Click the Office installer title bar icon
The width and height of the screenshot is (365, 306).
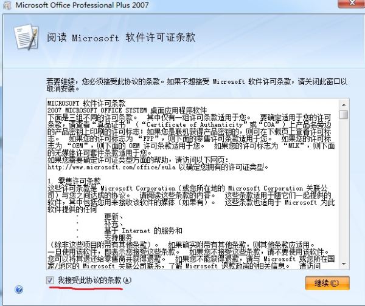(7, 5)
